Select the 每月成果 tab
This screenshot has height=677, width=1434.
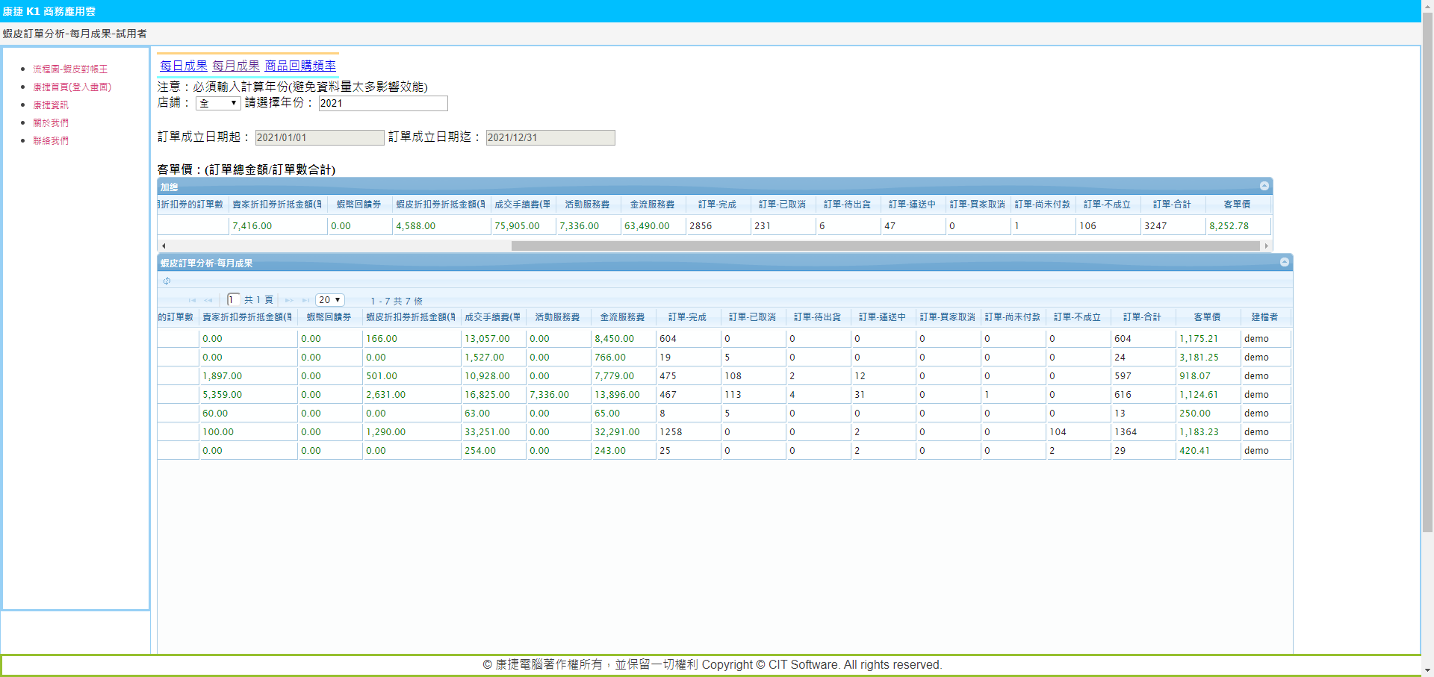(236, 66)
